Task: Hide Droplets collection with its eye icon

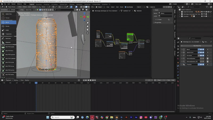Action: pyautogui.click(x=204, y=16)
